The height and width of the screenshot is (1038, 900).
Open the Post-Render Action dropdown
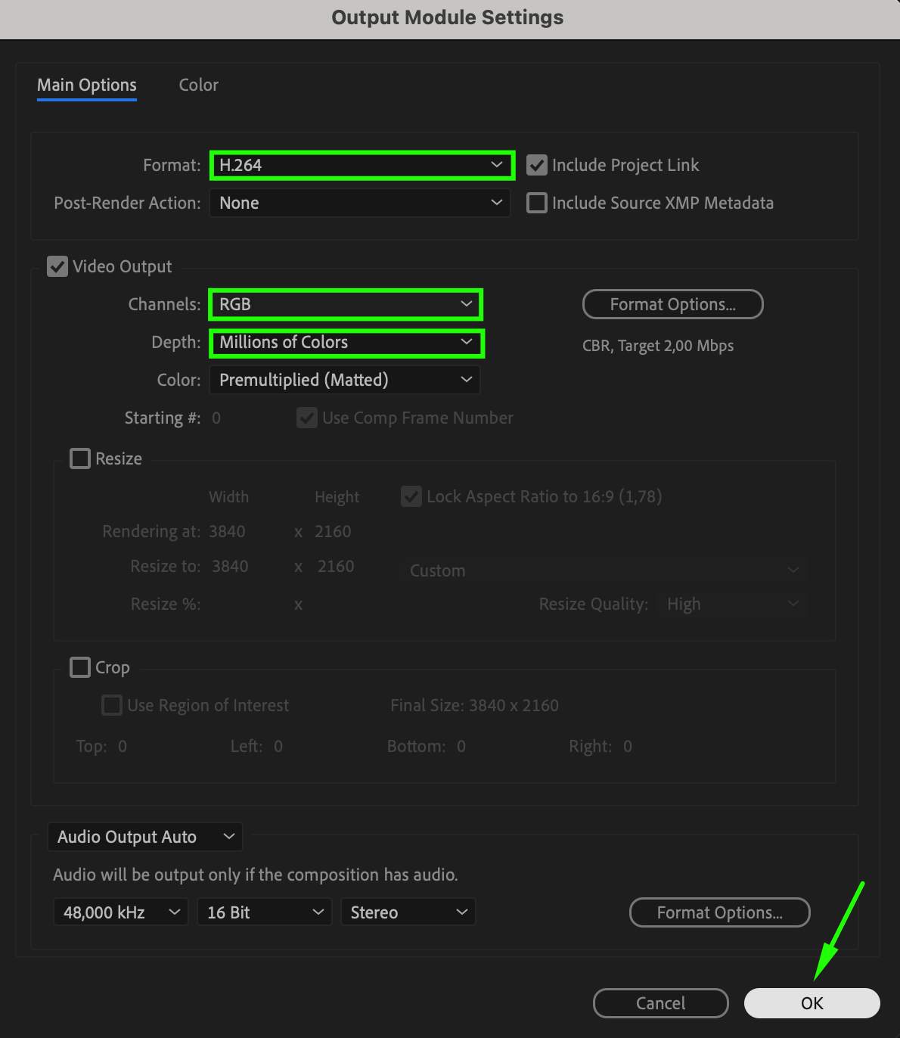pyautogui.click(x=360, y=203)
